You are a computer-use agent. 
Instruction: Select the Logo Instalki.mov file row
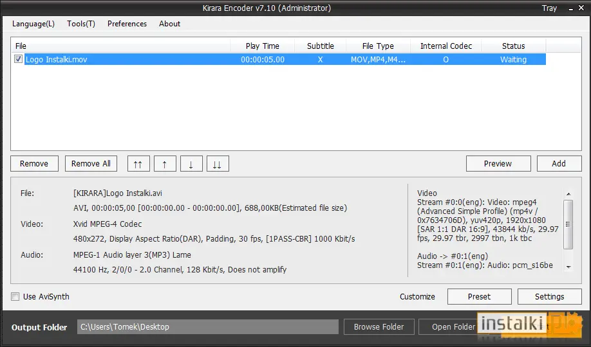[285, 60]
